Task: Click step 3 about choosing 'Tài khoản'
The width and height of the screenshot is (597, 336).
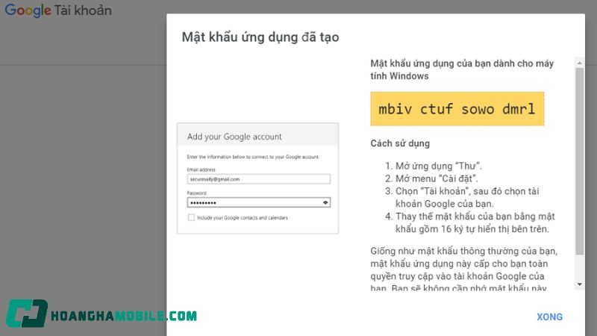Action: click(x=467, y=197)
